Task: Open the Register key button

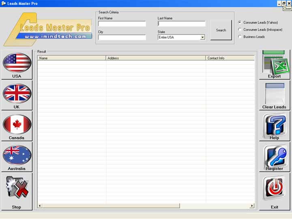Action: [275, 157]
